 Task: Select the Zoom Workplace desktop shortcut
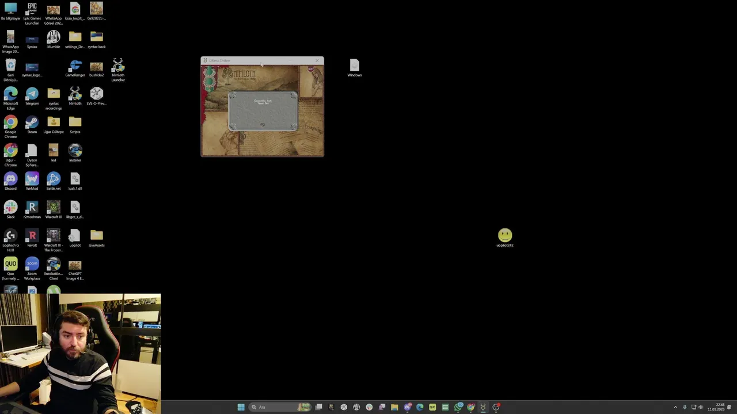32,268
